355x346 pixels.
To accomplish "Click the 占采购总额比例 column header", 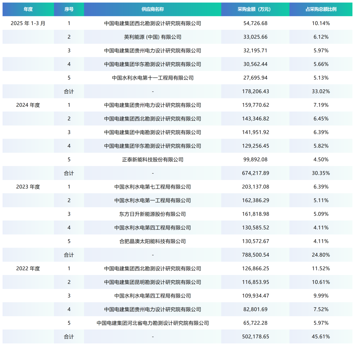I will (321, 9).
